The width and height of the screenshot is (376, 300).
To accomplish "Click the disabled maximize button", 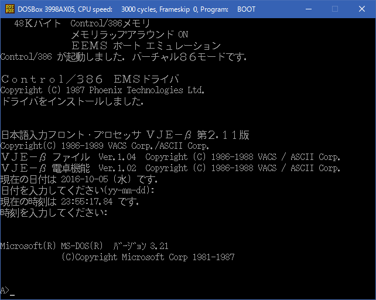I will 335,9.
